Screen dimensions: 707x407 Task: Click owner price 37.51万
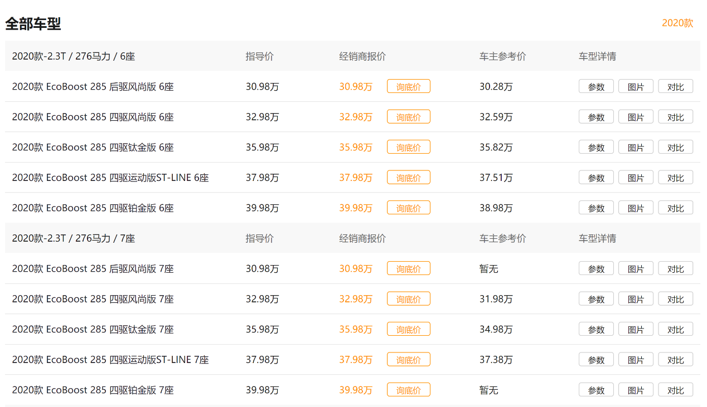[496, 178]
